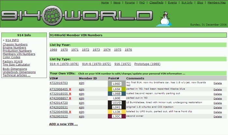The height and width of the screenshot is (135, 228).
Task: Click date Sunday, 31 December 2006
Action: [x=208, y=25]
